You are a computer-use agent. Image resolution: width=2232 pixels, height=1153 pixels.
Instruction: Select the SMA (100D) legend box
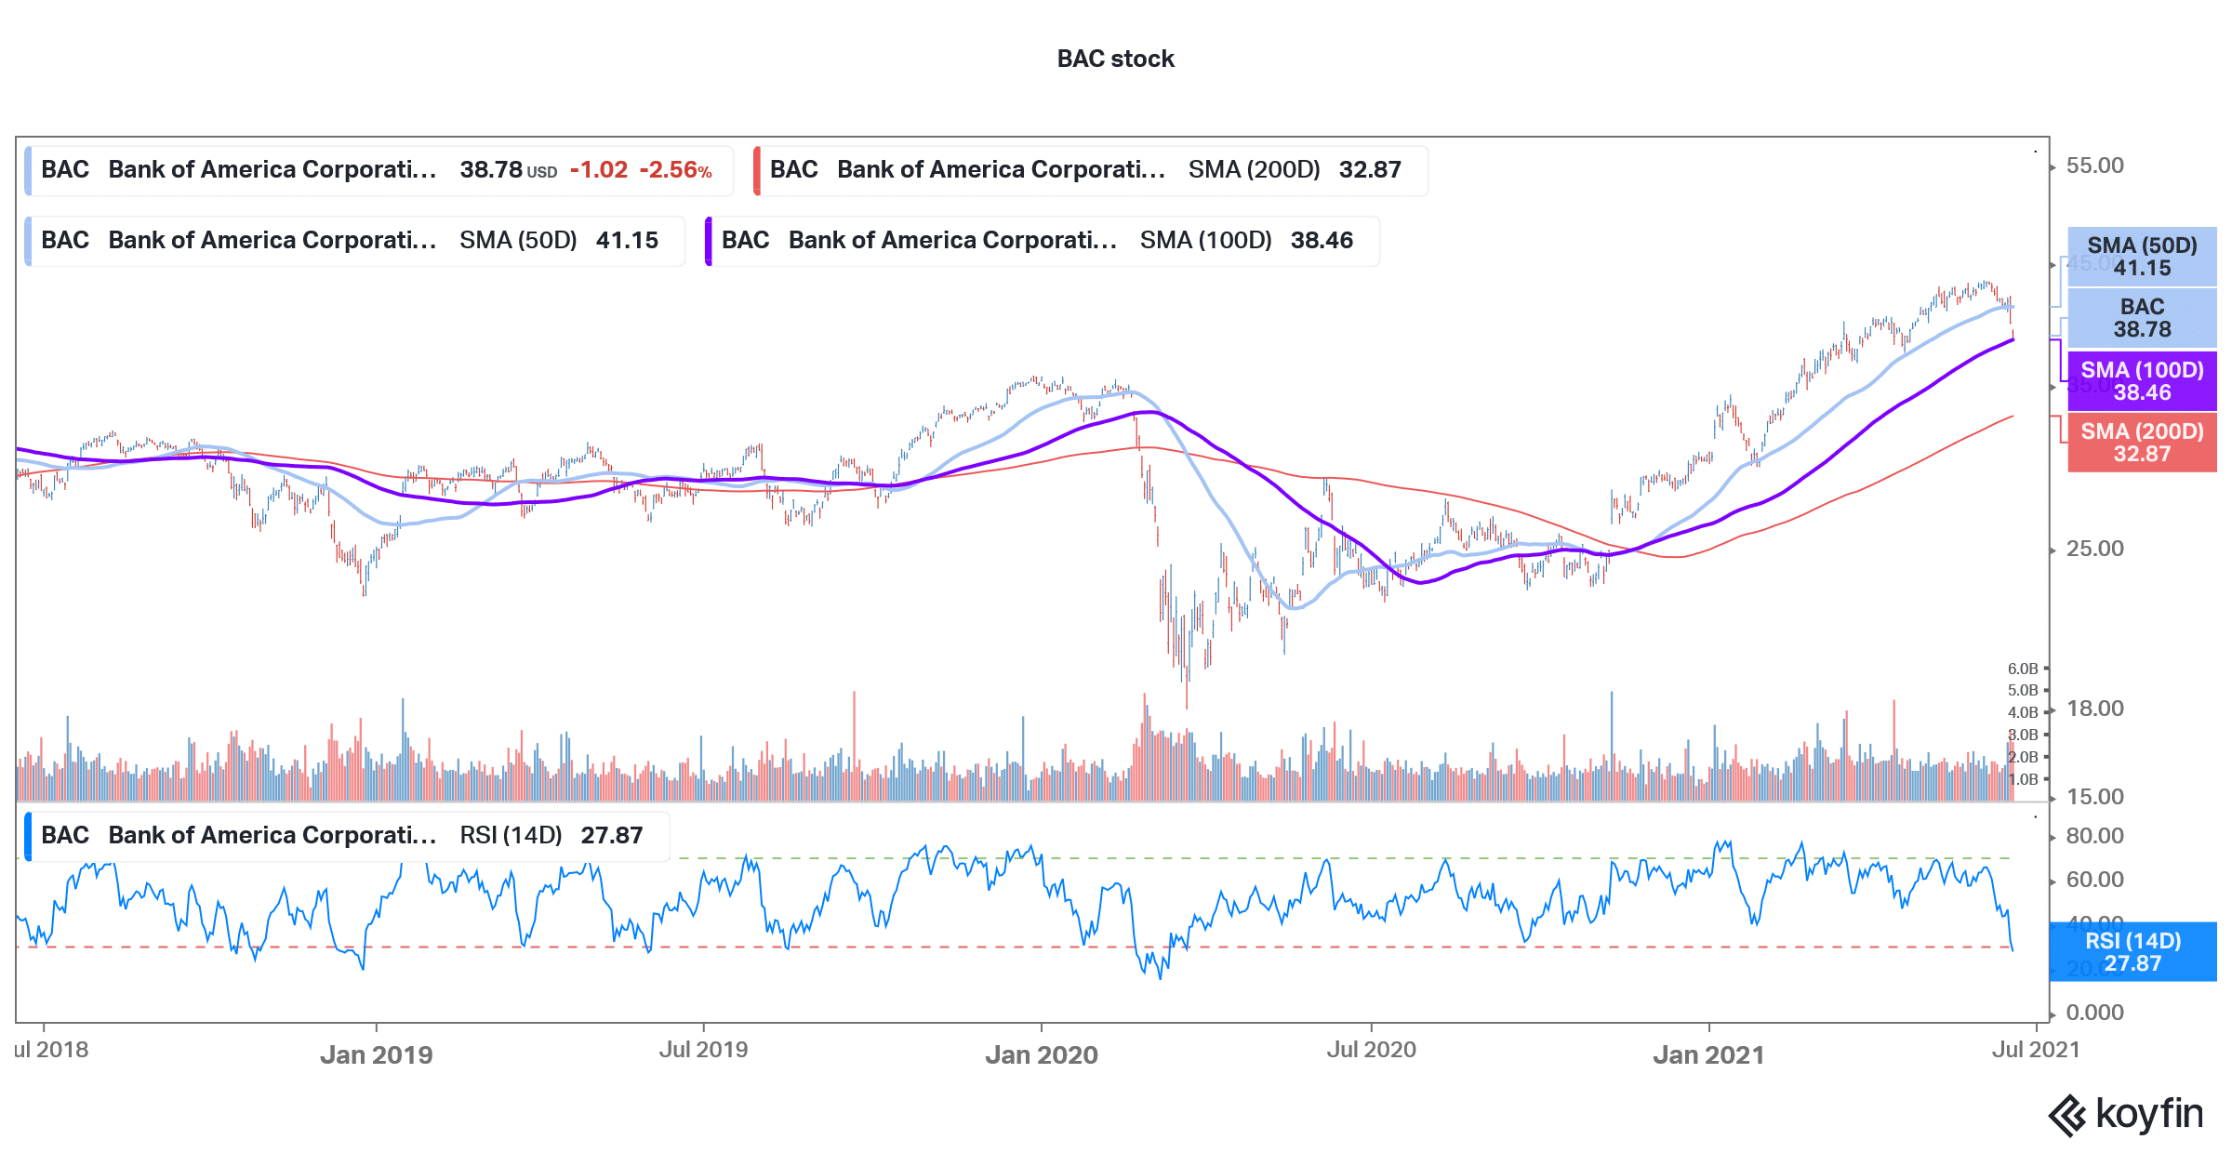coord(1042,241)
